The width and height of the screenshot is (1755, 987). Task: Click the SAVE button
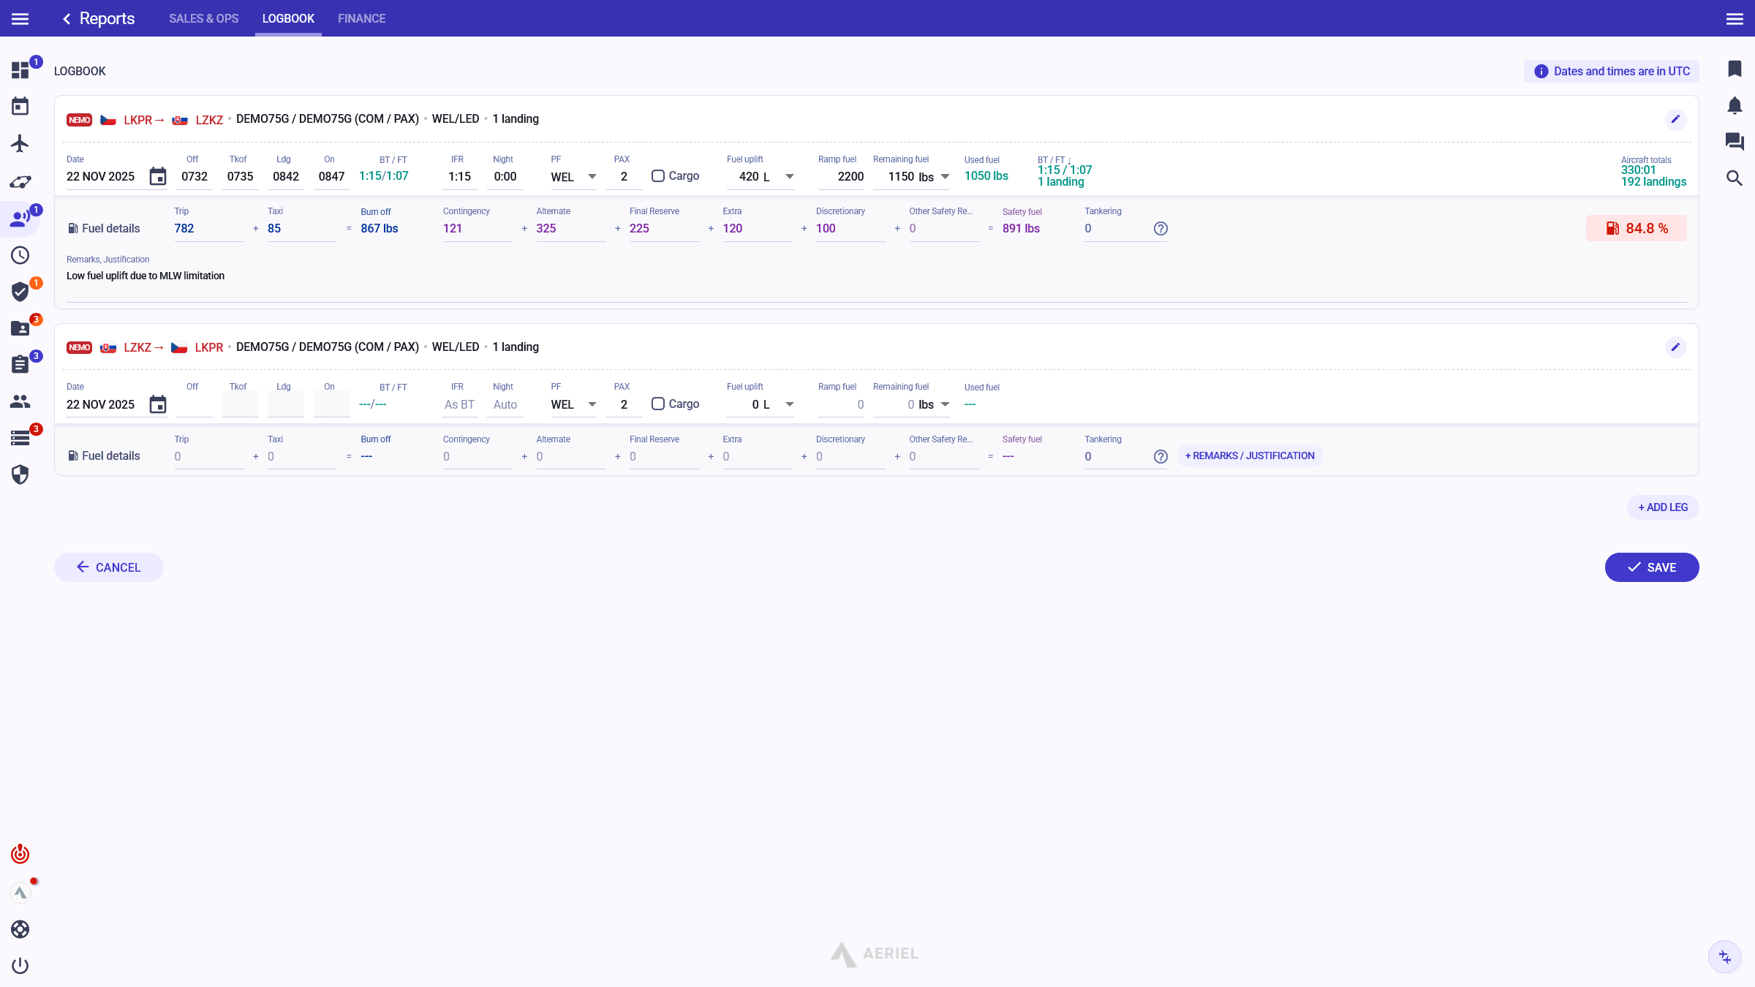pyautogui.click(x=1651, y=567)
